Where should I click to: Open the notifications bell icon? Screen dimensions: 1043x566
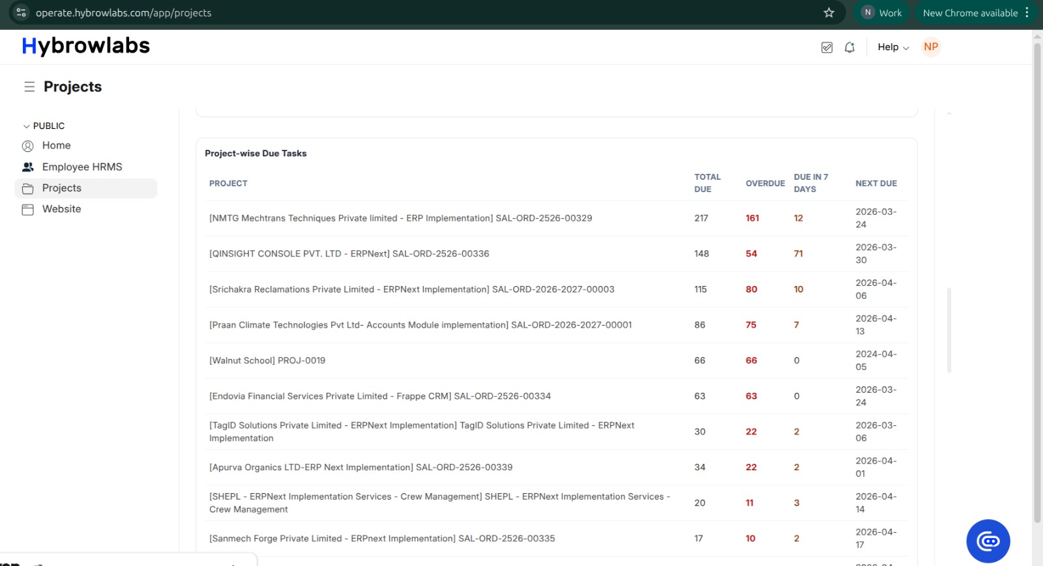click(849, 47)
